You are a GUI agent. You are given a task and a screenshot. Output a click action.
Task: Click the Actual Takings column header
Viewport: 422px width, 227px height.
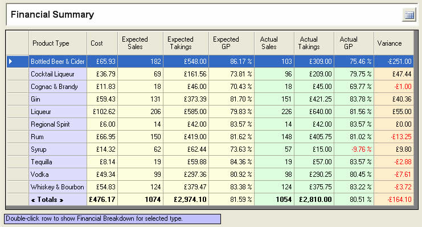[314, 43]
